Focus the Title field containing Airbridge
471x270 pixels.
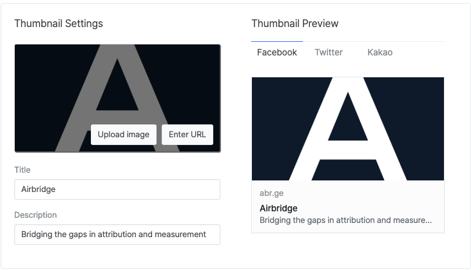(x=117, y=189)
